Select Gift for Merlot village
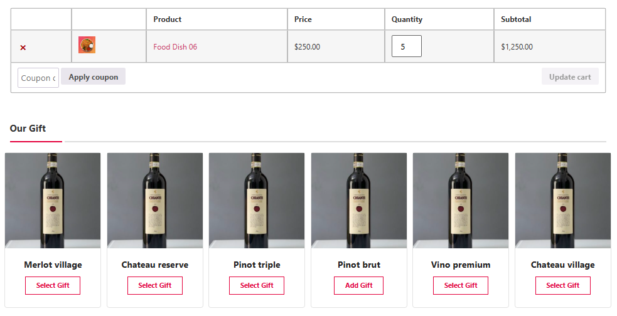The image size is (617, 316). (53, 285)
